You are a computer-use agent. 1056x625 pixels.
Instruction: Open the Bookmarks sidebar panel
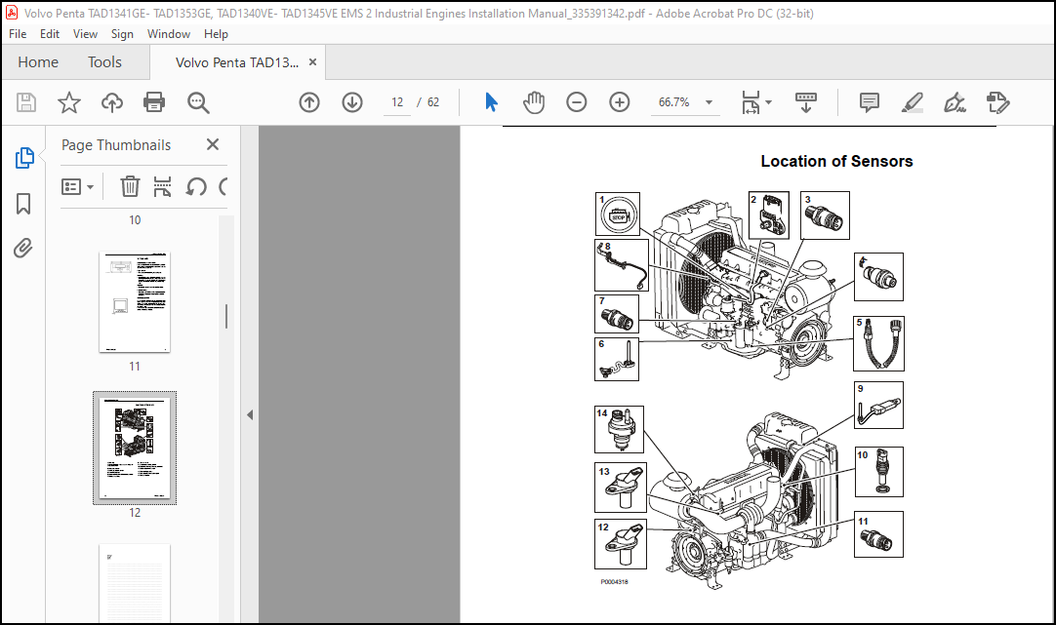click(x=22, y=204)
